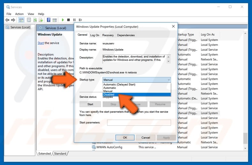The width and height of the screenshot is (252, 165).
Task: Click the Windows Update heading in Services panel
Action: [50, 34]
